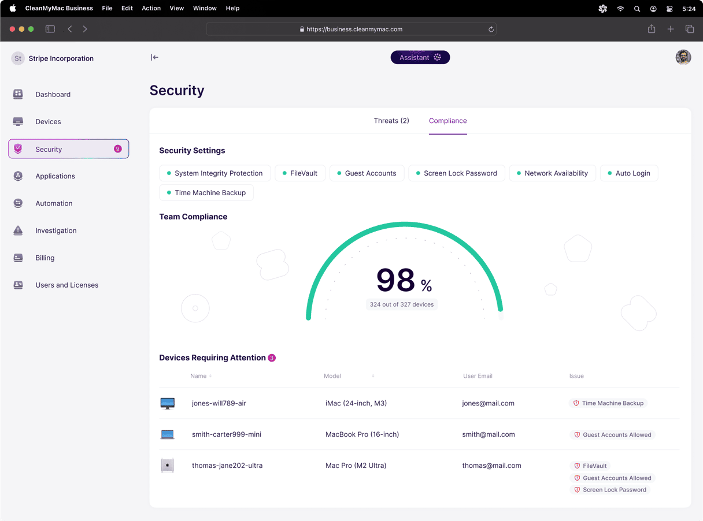The image size is (703, 521).
Task: Switch to the Threats (2) tab
Action: point(391,121)
